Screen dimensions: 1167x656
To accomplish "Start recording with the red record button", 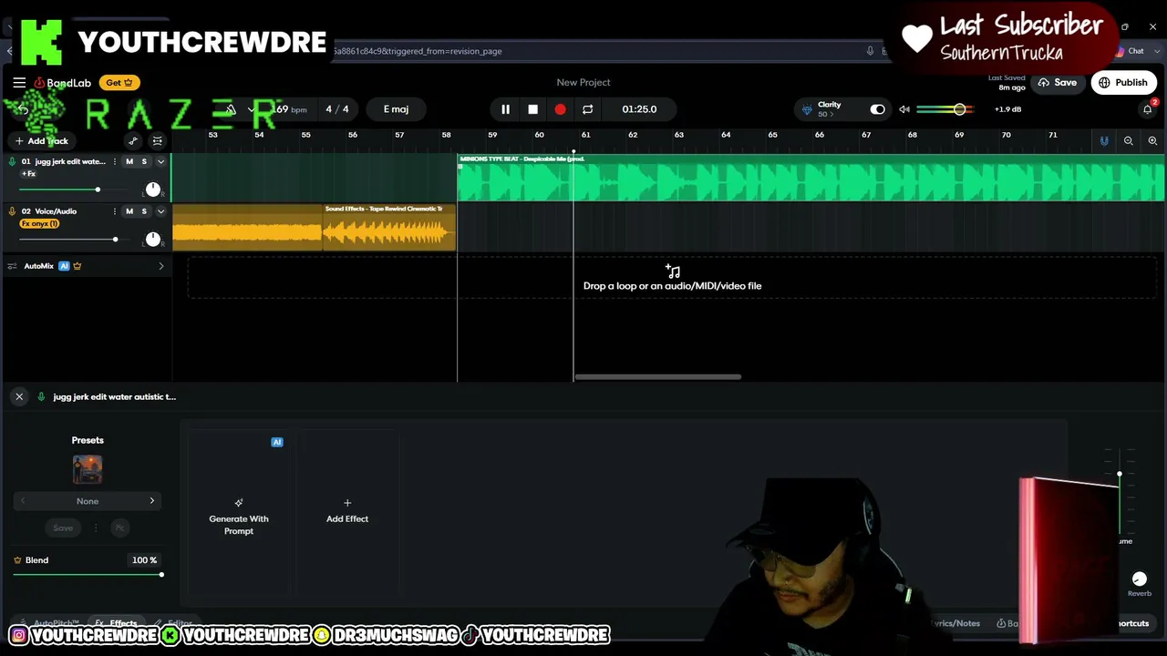I will 560,109.
